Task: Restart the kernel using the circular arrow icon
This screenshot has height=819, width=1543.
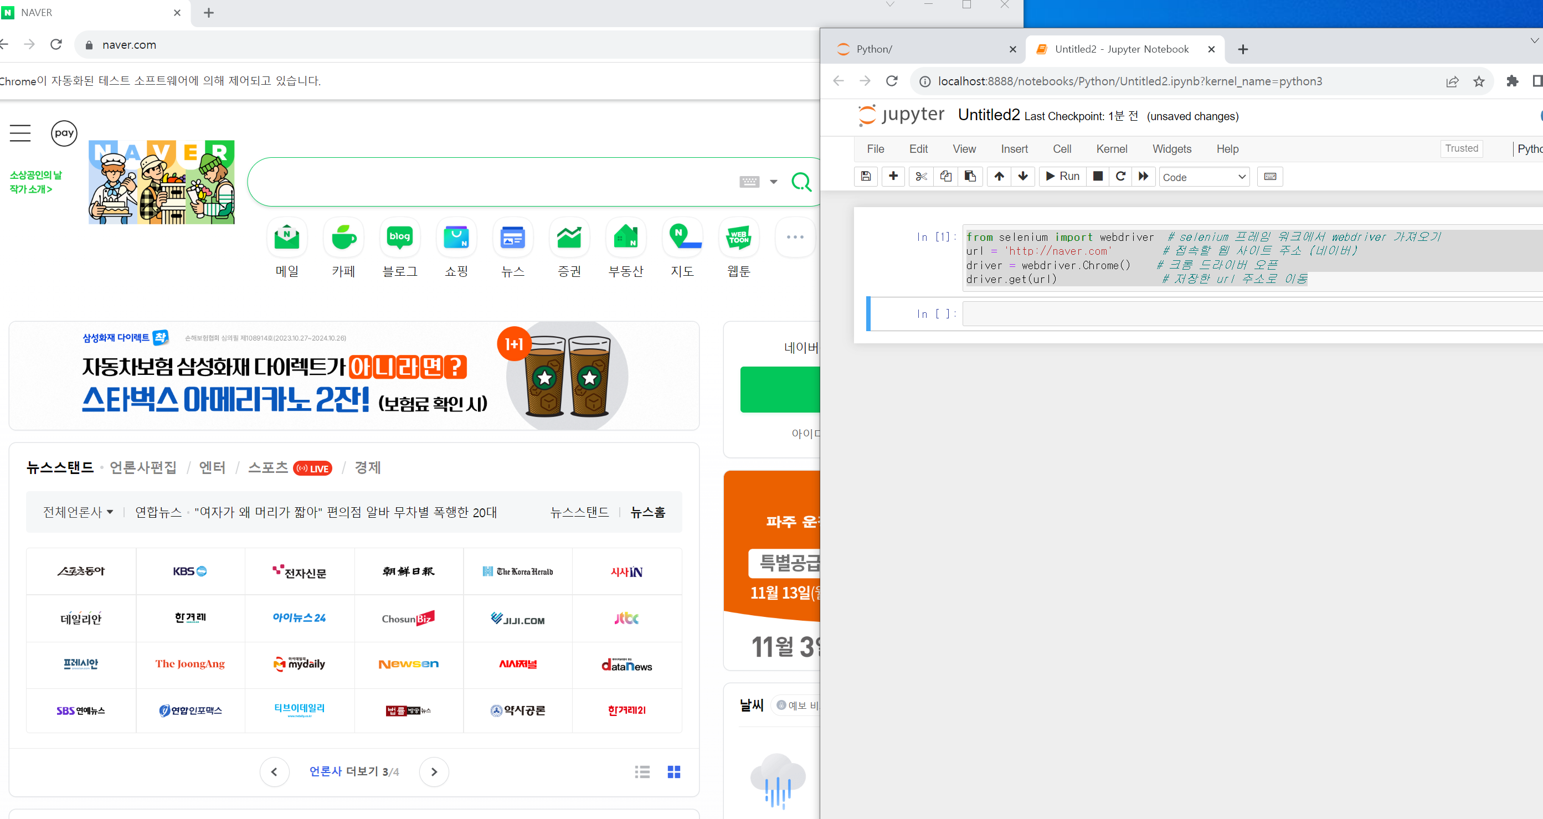Action: pos(1120,176)
